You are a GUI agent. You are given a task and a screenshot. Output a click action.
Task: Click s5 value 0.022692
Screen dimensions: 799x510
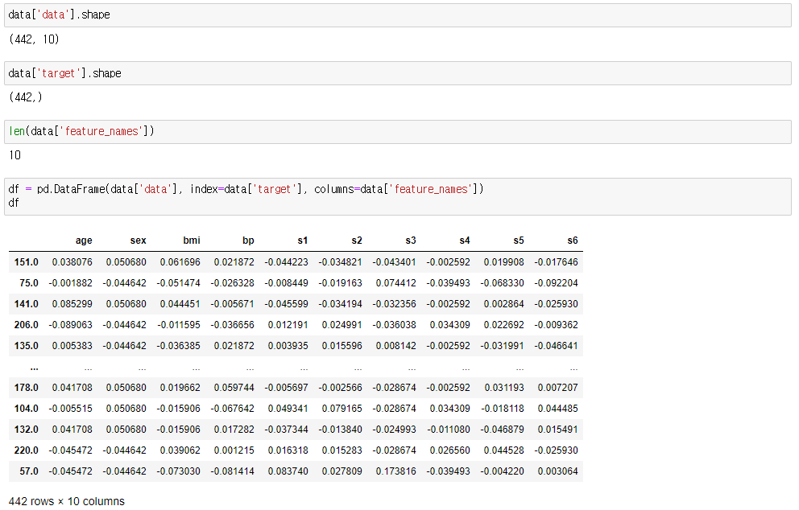[x=503, y=325]
